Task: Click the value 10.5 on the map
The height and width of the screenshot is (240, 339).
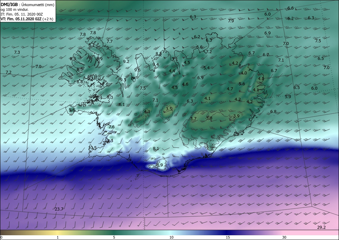Action: click(x=92, y=148)
